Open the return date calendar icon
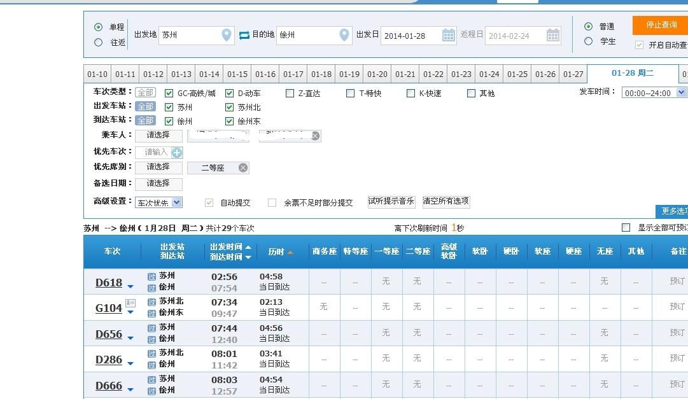Viewport: 688px width, 399px height. pyautogui.click(x=553, y=35)
